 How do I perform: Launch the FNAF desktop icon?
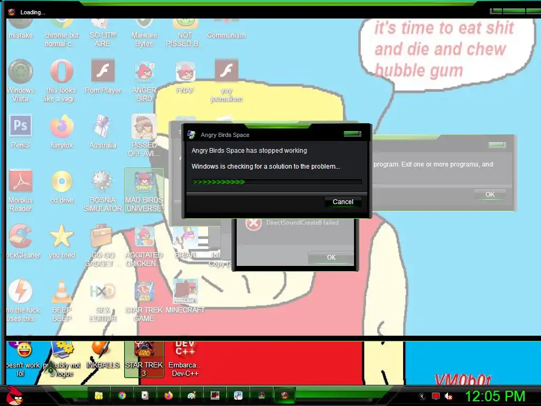185,77
